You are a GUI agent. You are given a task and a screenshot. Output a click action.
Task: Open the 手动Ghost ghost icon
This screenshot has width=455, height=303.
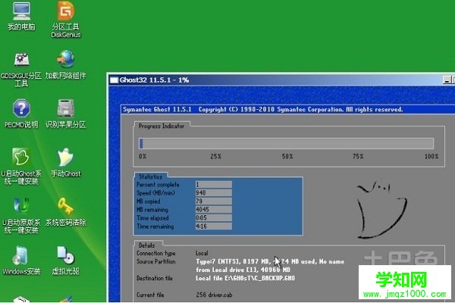click(65, 163)
